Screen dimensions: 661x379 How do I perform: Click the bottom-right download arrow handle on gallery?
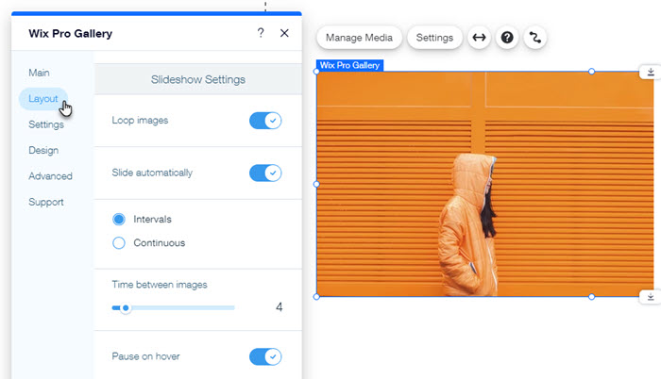(x=651, y=297)
